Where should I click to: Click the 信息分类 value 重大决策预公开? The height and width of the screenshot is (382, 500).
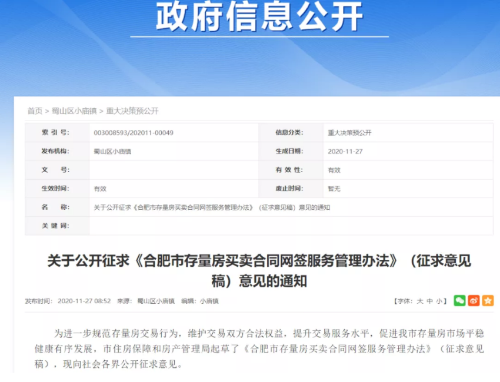click(x=349, y=133)
